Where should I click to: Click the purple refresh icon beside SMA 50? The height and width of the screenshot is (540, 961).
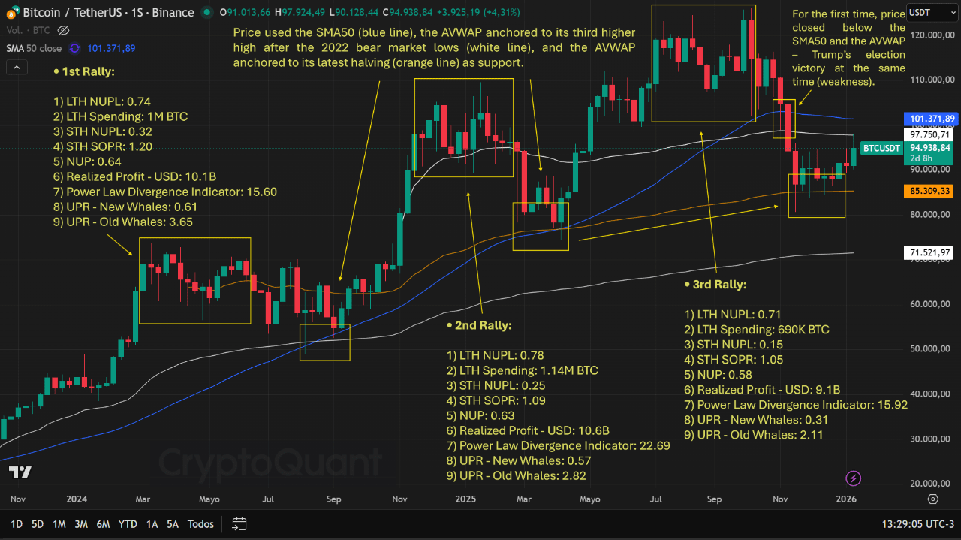(74, 48)
